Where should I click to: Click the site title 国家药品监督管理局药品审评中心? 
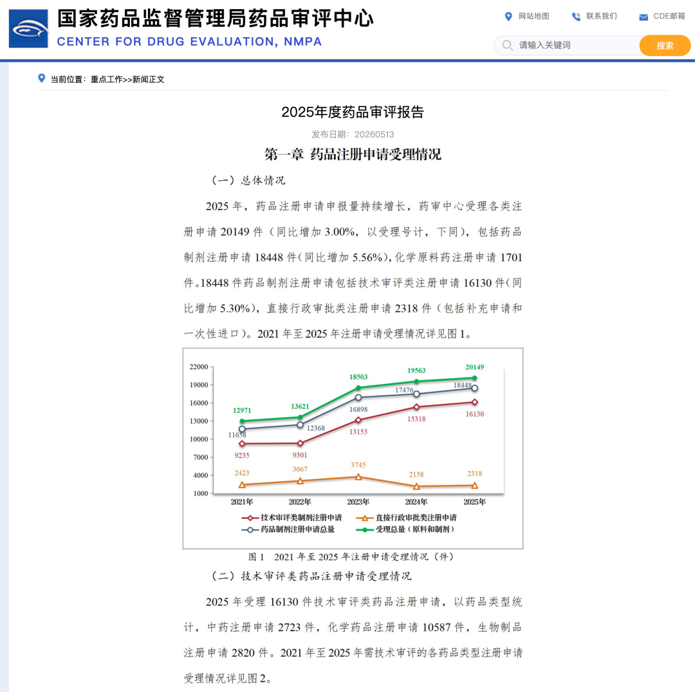(216, 18)
